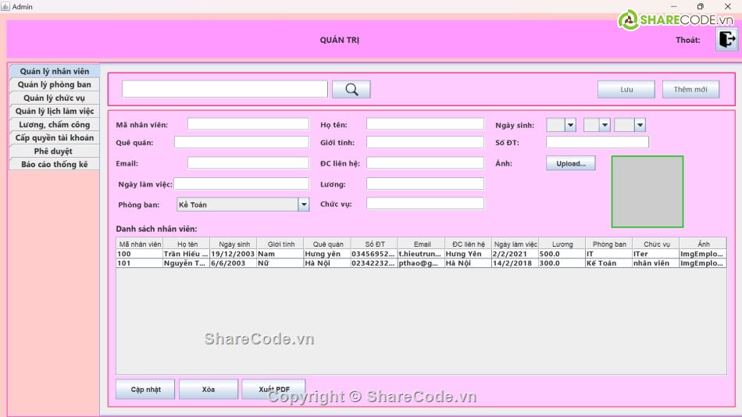Go to Báo cáo thống kê tab

(55, 164)
